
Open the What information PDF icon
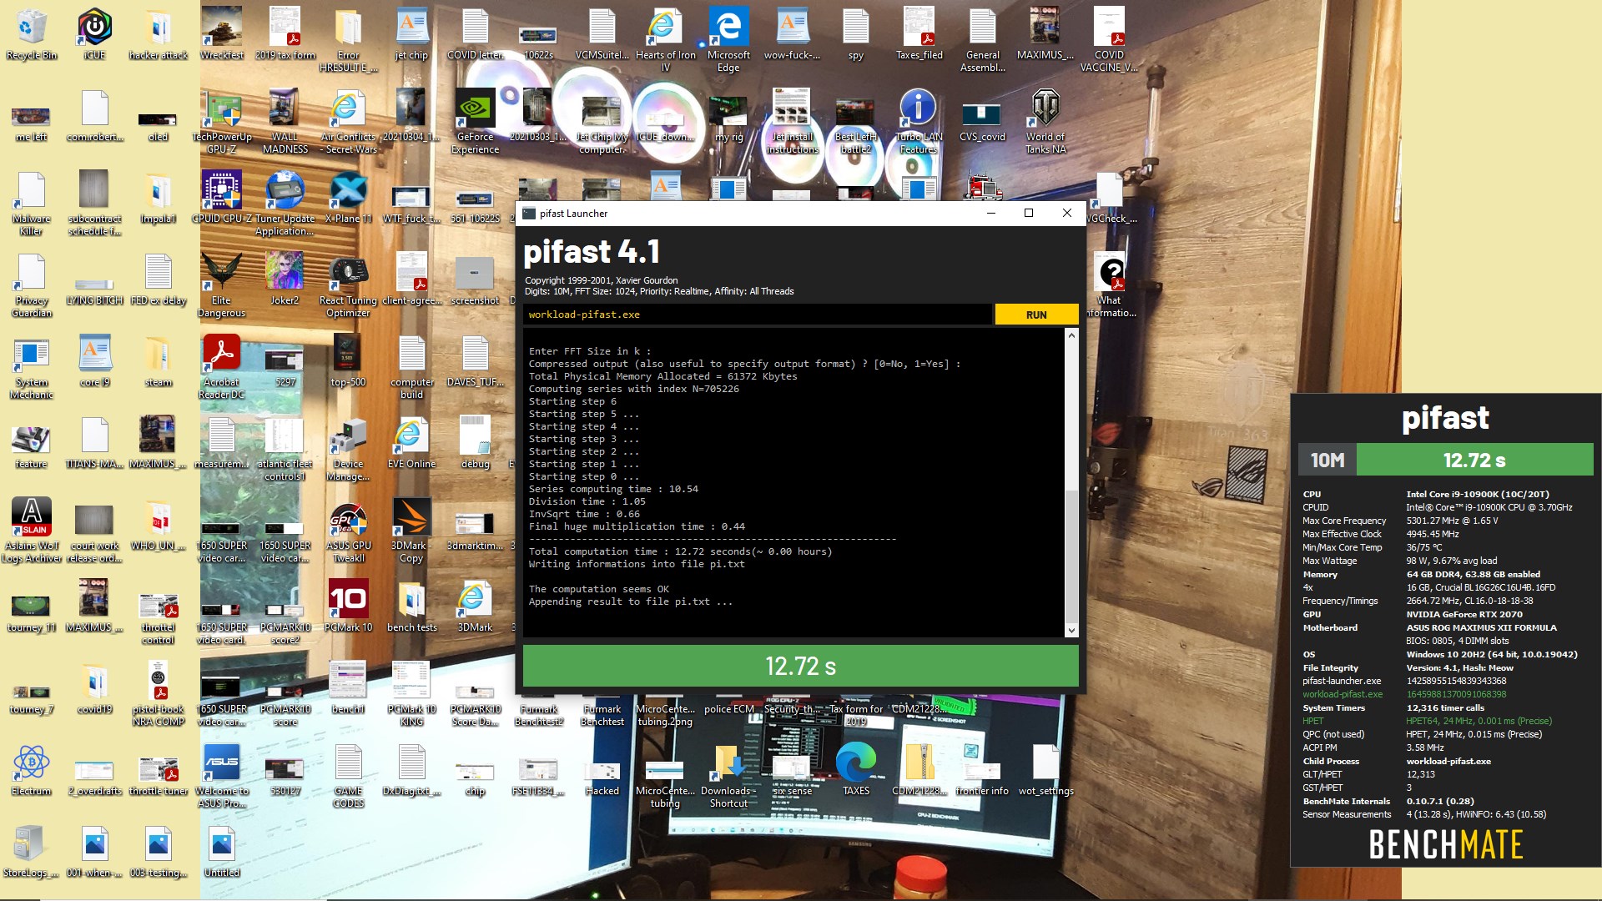click(x=1110, y=285)
